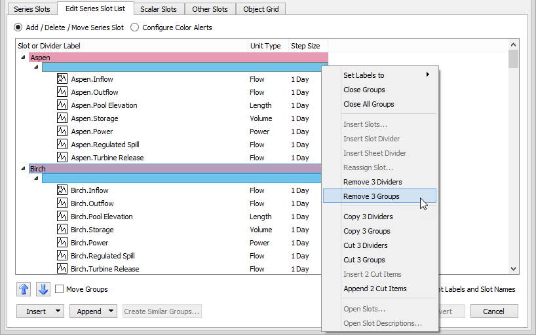Click the Aspen.Inflow series slot icon
This screenshot has width=536, height=335.
click(63, 79)
